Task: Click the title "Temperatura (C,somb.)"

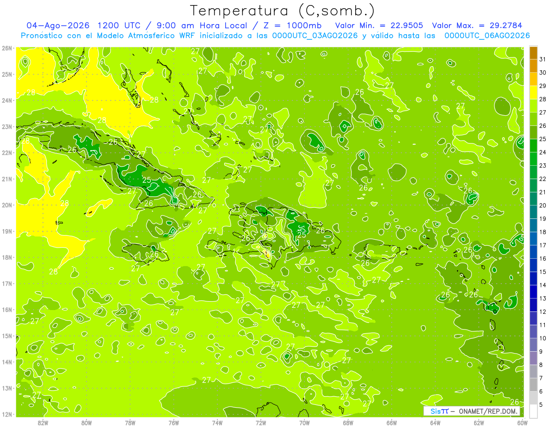Action: point(282,11)
